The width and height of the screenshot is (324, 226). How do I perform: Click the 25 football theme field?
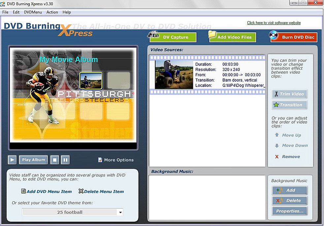click(x=70, y=212)
